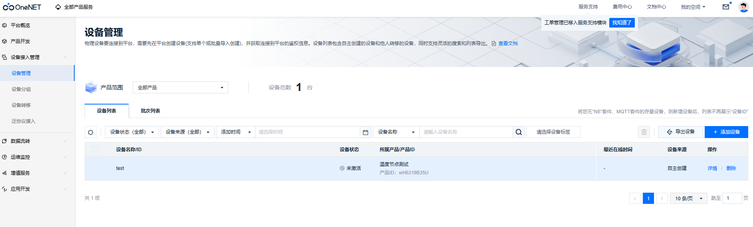Viewport: 753px width, 227px height.
Task: Click the OneNET logo
Action: coord(22,7)
